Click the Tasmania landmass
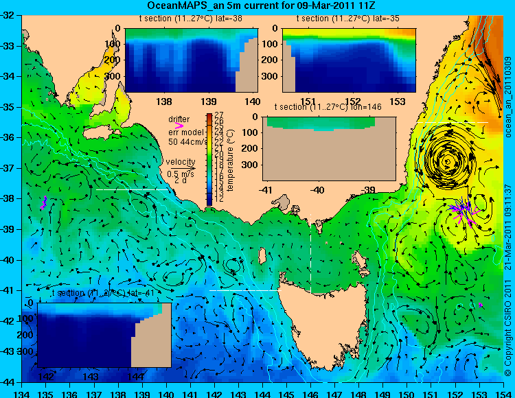Screen dimensions: 515x398 pos(323,327)
